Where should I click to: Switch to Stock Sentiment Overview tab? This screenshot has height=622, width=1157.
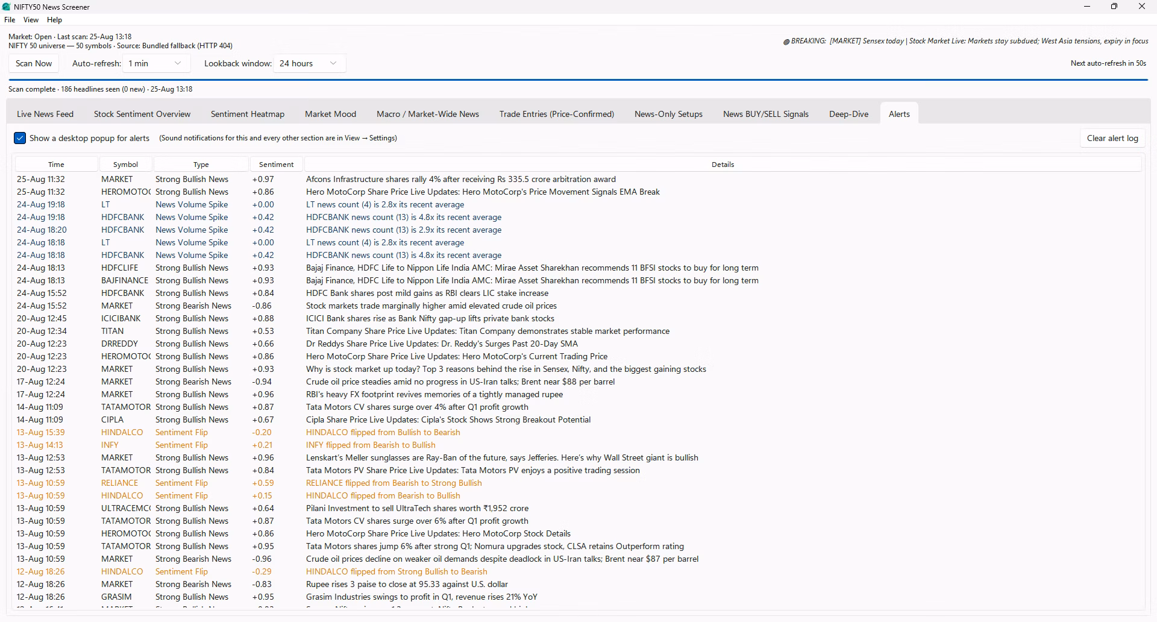[x=142, y=114]
